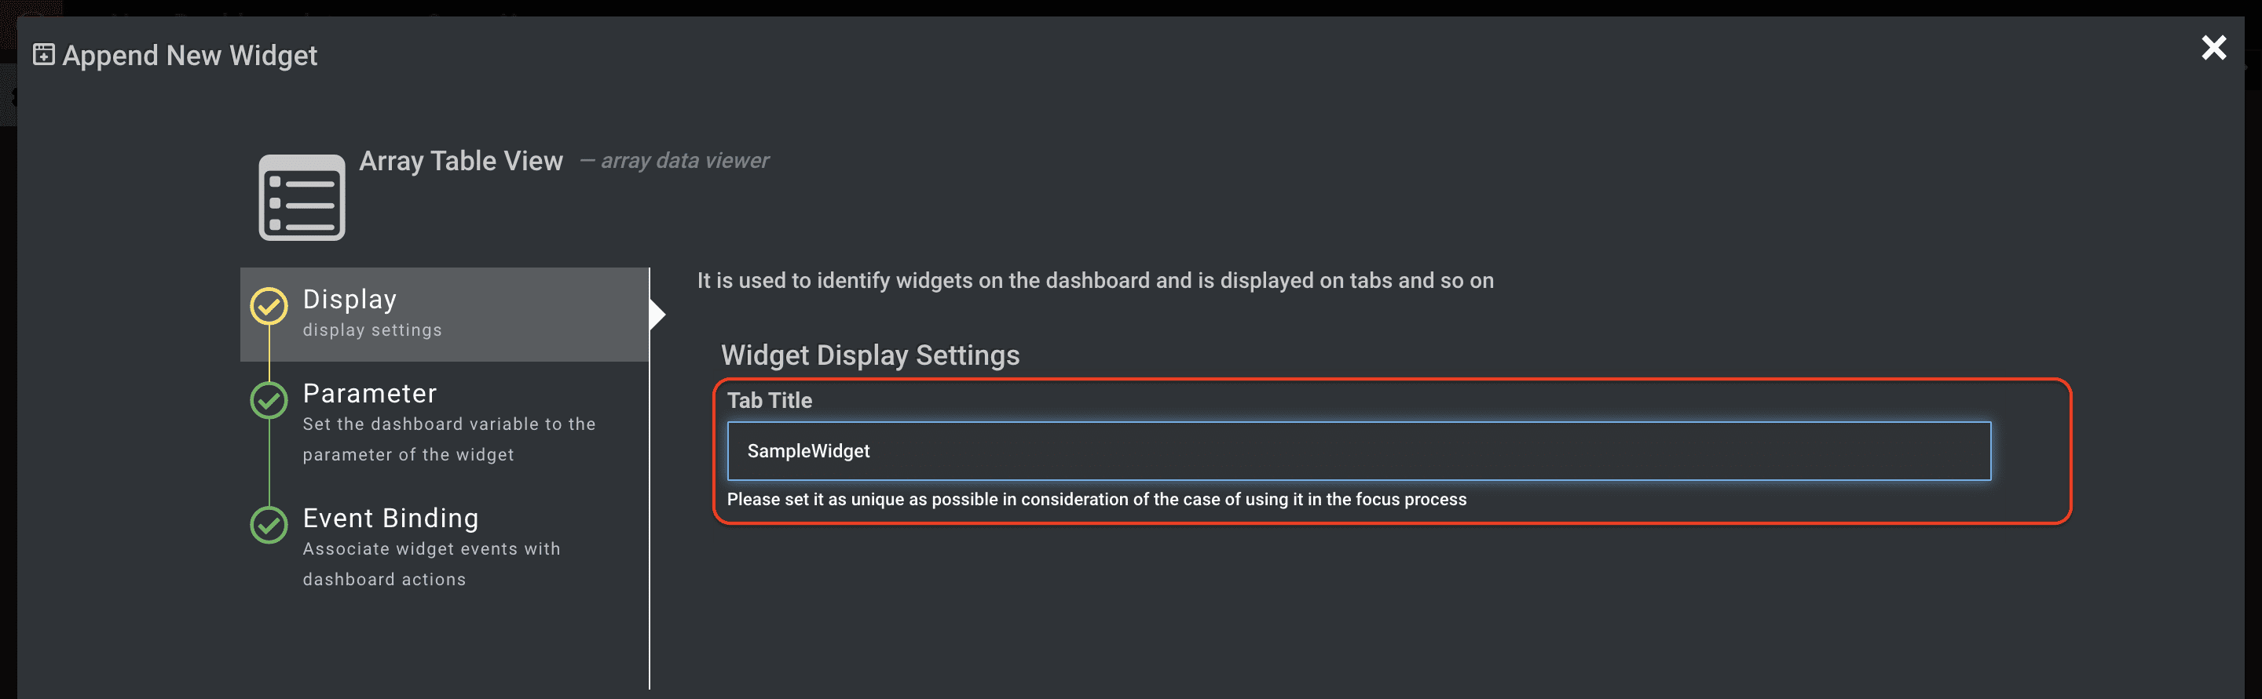
Task: Click the 'display settings' subtitle text
Action: tap(372, 329)
